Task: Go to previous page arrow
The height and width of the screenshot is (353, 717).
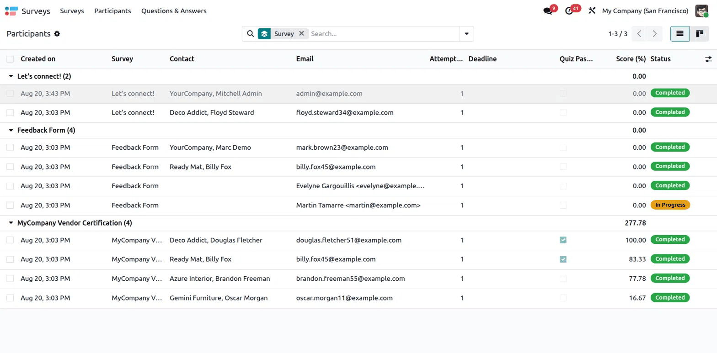Action: click(x=639, y=34)
